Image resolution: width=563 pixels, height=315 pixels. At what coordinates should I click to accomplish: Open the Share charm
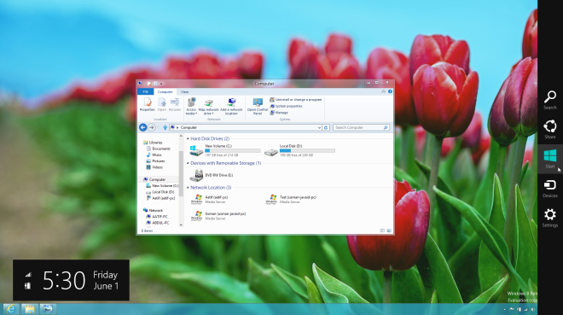tap(550, 129)
